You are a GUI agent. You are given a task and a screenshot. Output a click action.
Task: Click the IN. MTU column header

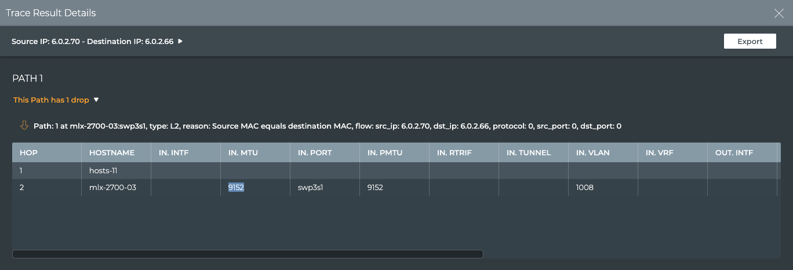tap(243, 152)
